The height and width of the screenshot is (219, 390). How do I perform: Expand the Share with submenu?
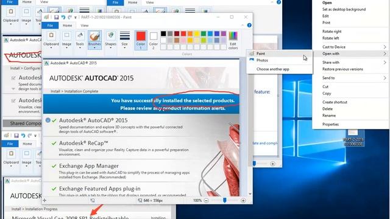click(351, 62)
